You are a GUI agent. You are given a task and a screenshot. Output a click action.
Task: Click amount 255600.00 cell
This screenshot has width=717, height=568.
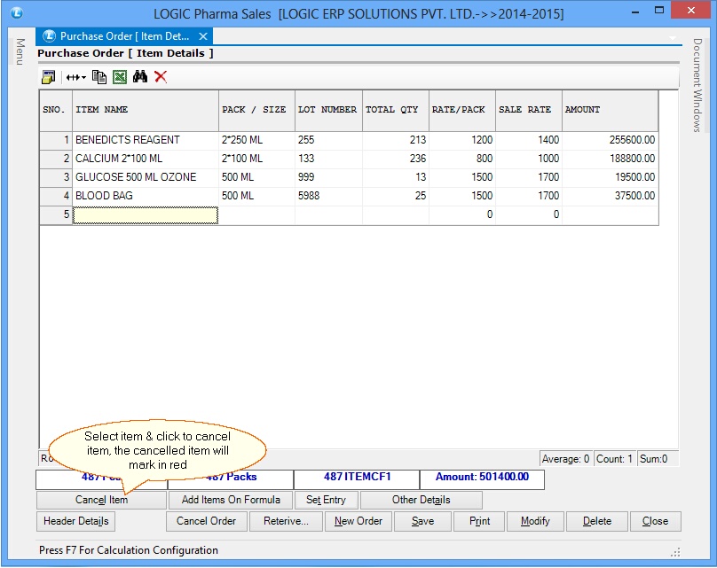[610, 140]
